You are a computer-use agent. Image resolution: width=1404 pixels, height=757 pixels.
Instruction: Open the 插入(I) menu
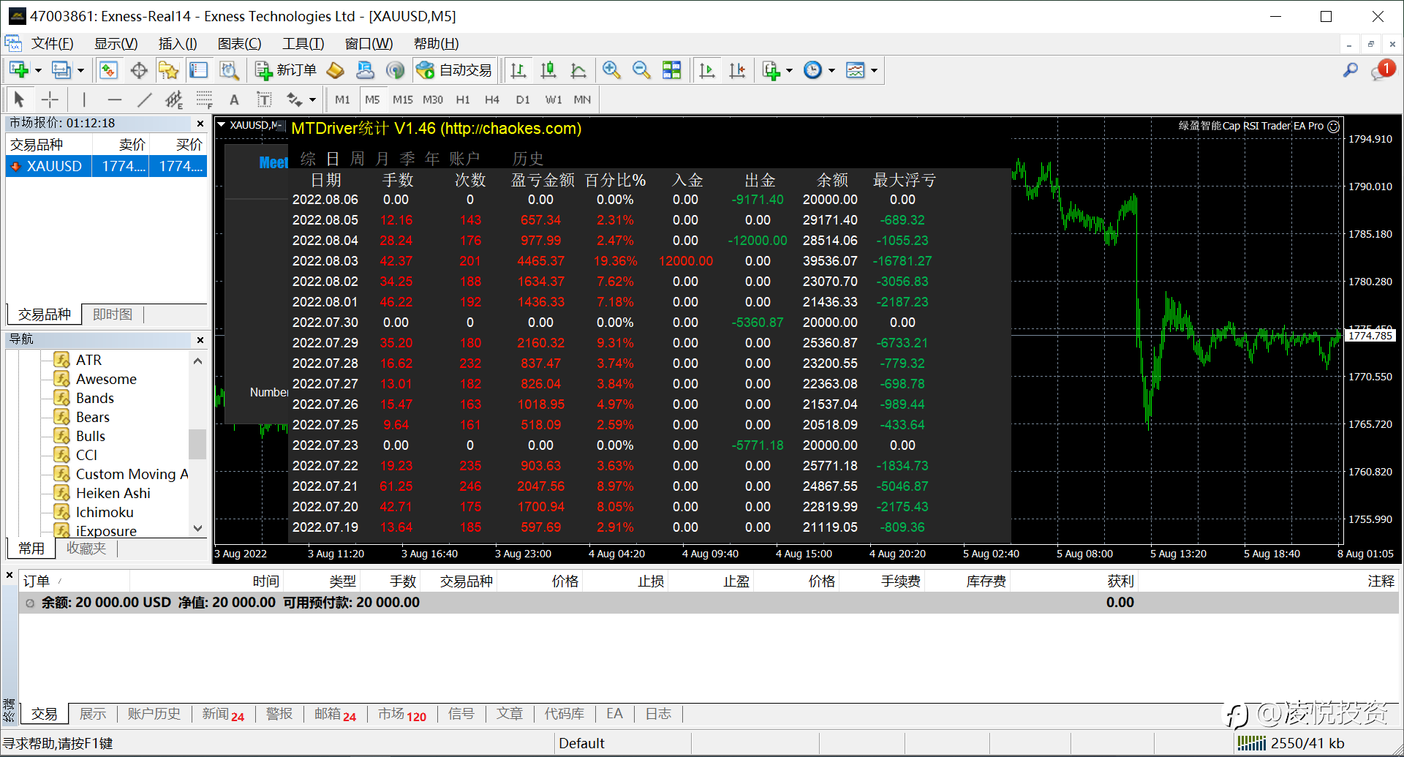click(x=178, y=44)
